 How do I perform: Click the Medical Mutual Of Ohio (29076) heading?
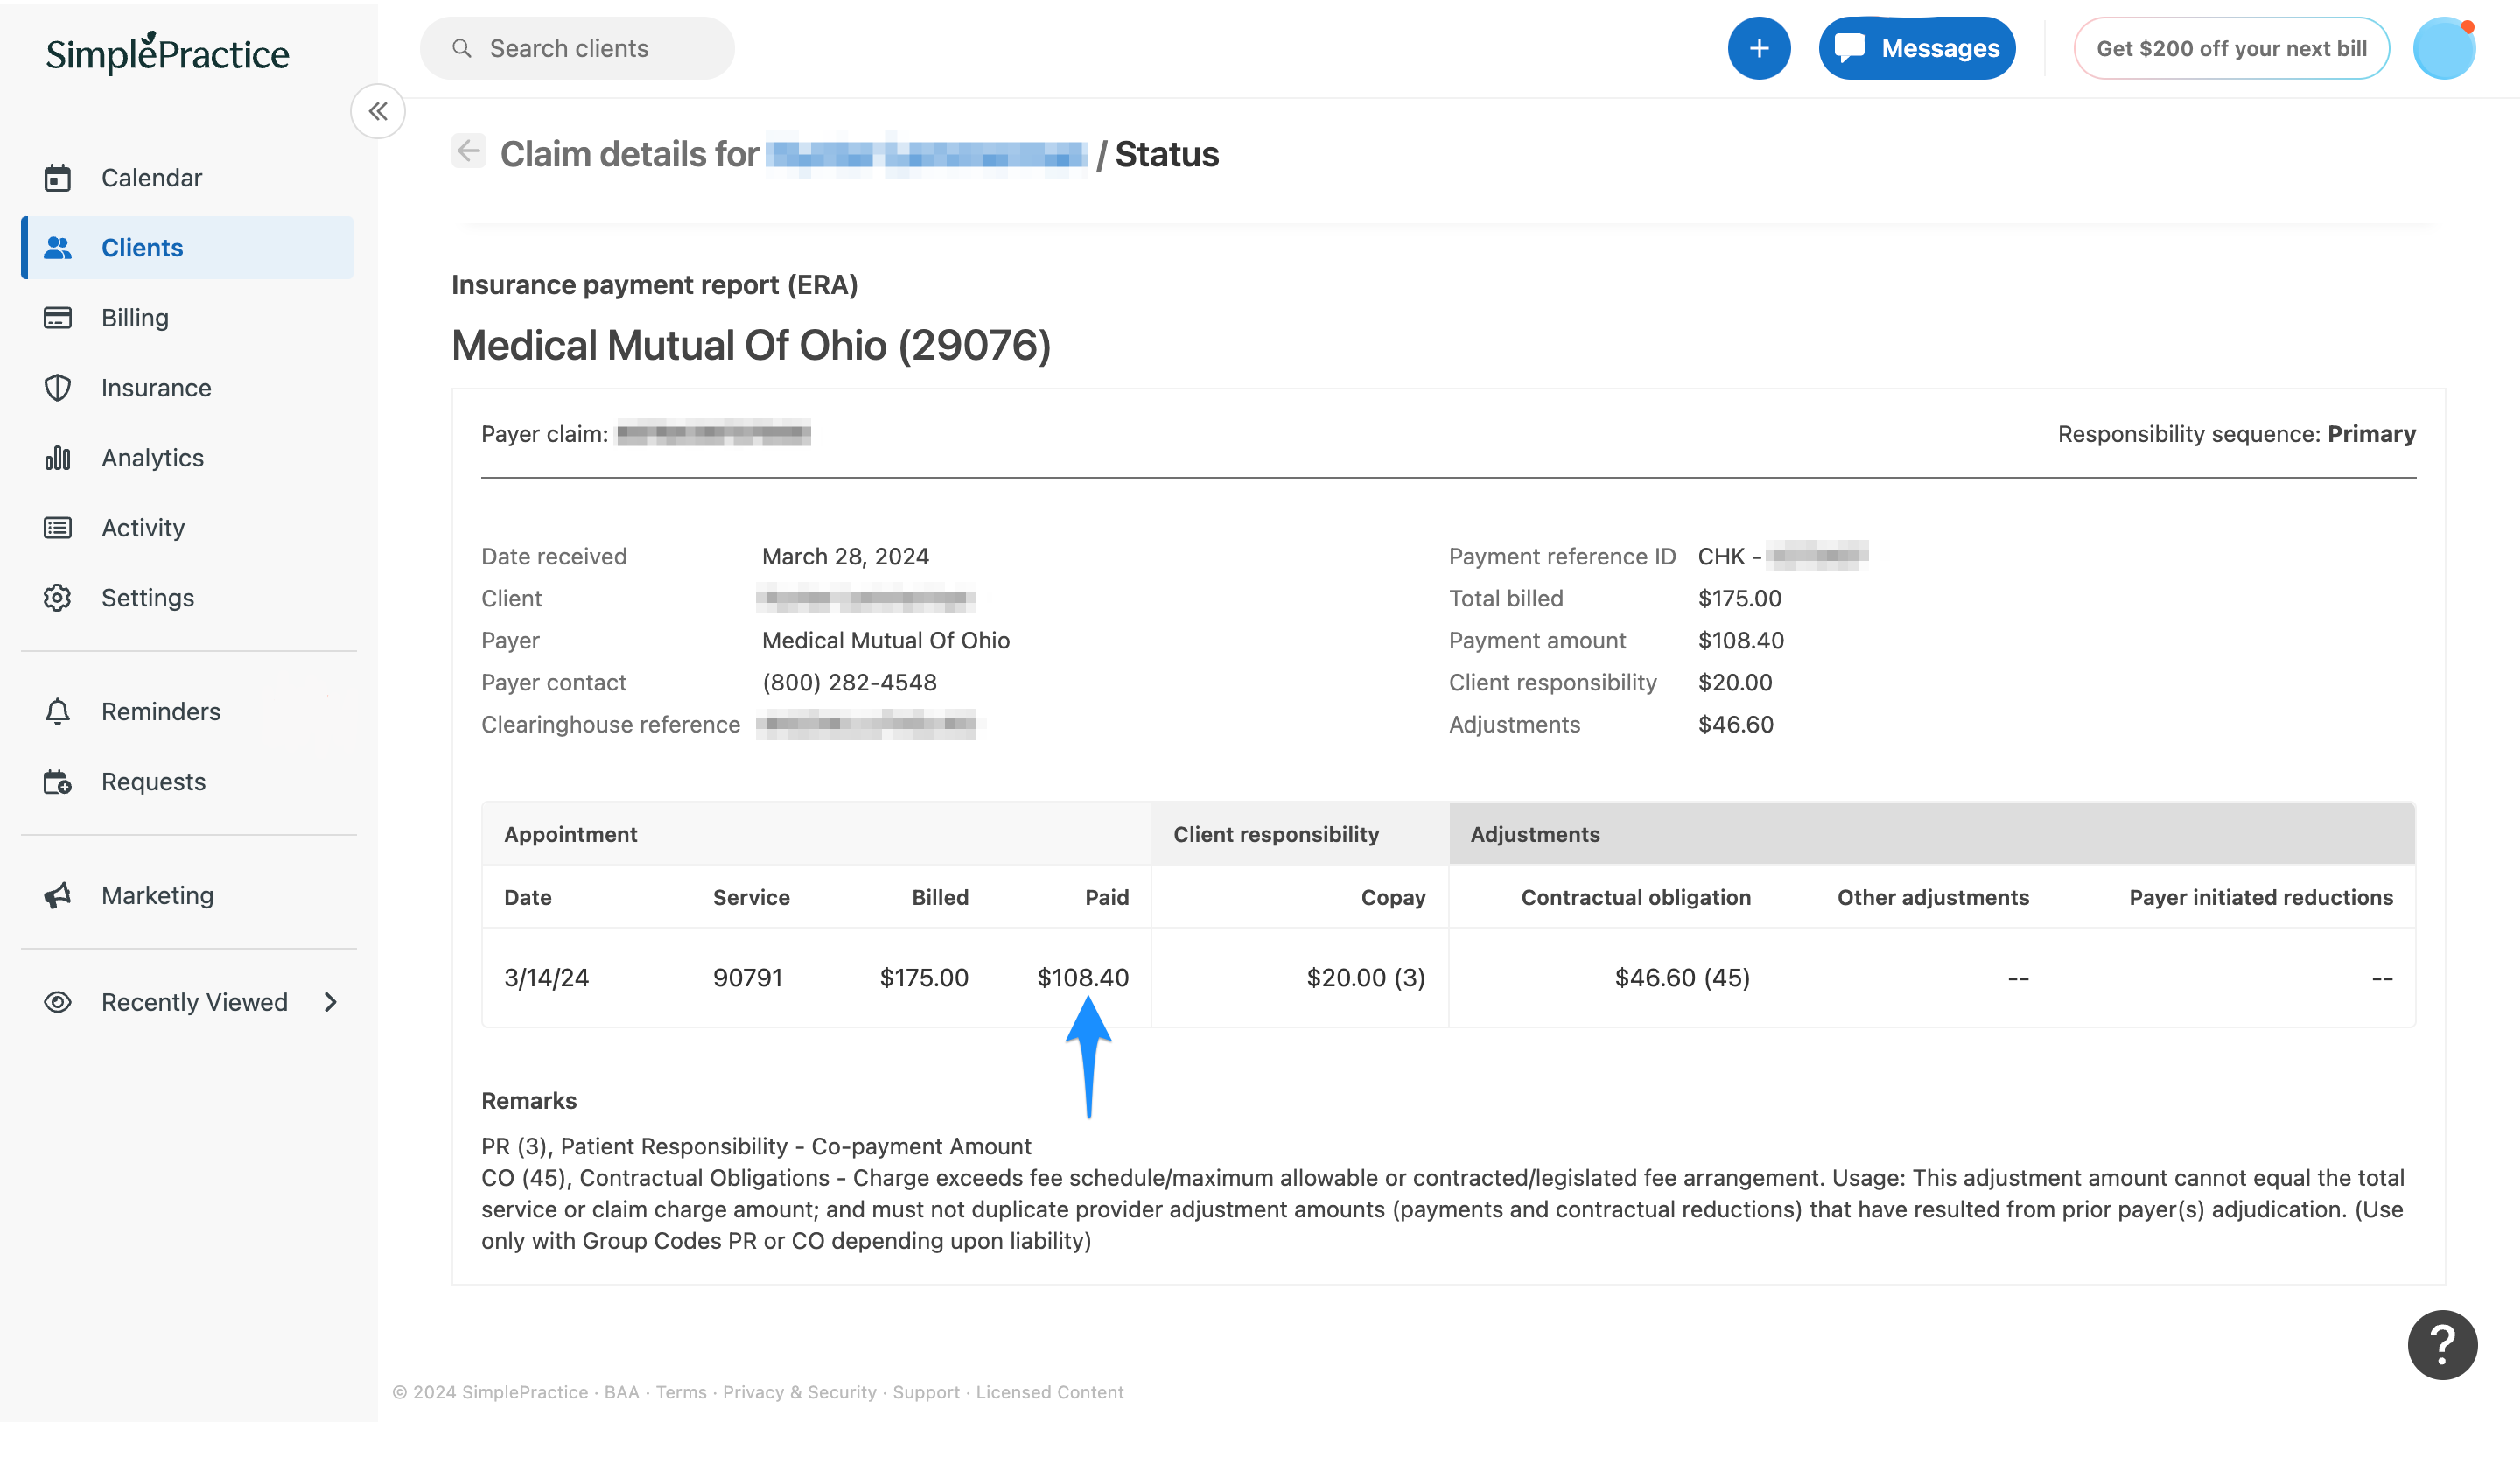point(751,346)
